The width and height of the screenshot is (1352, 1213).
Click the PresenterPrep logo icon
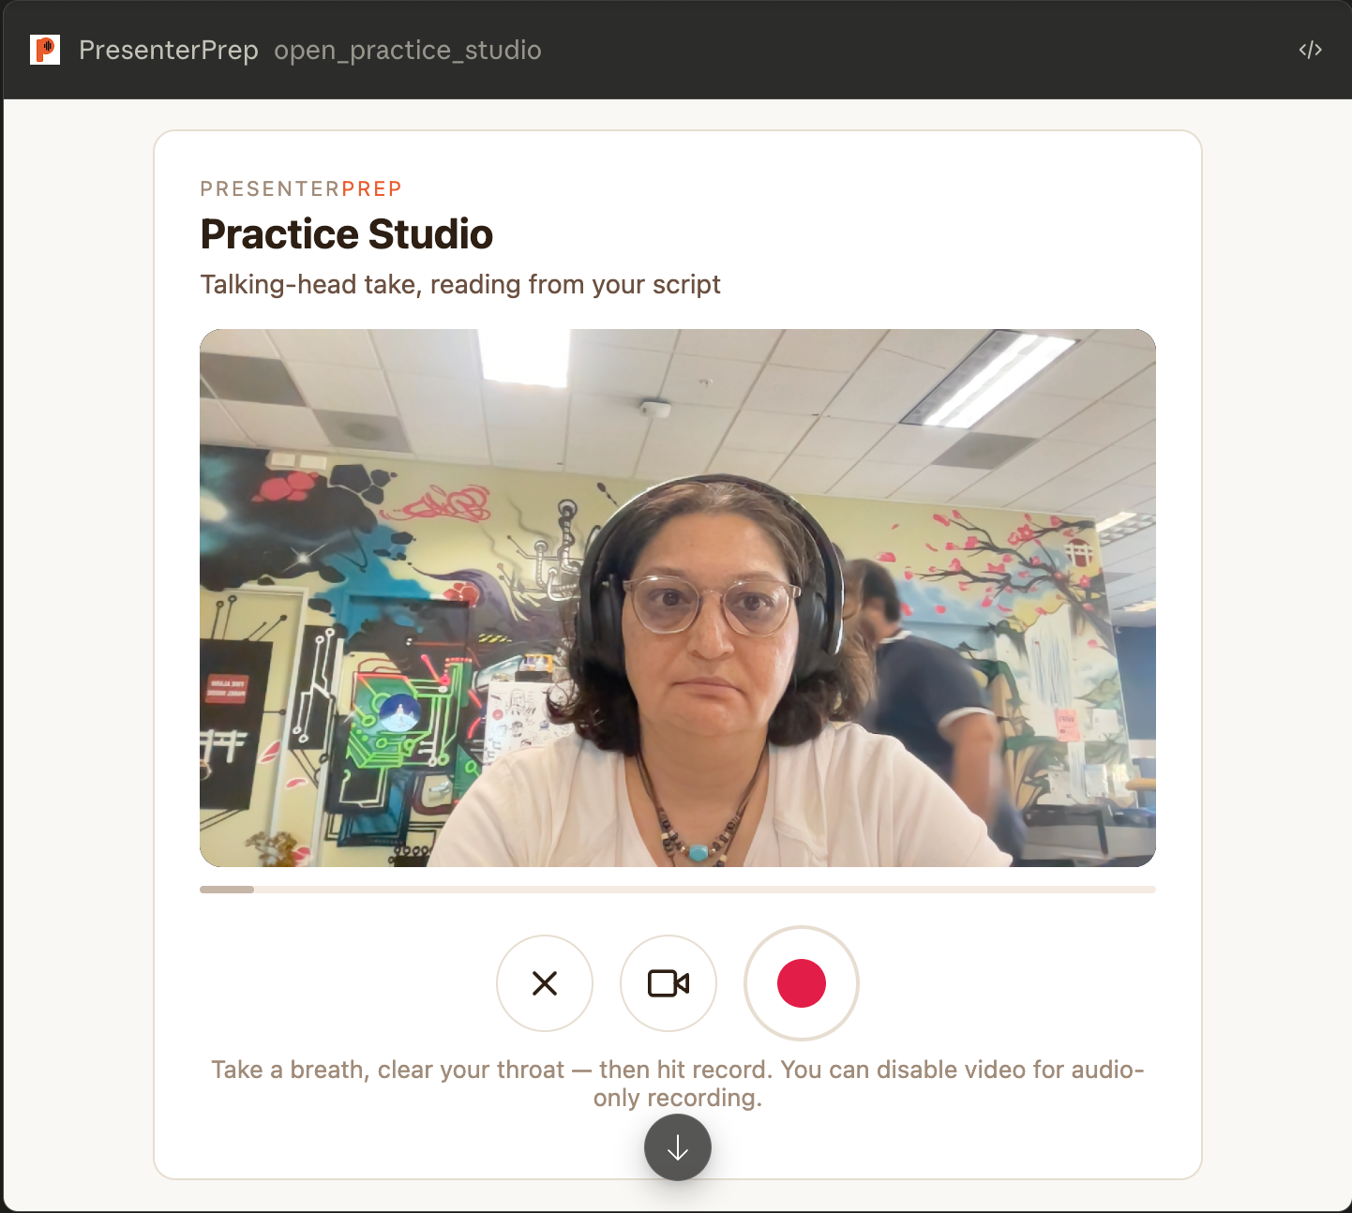click(x=45, y=50)
